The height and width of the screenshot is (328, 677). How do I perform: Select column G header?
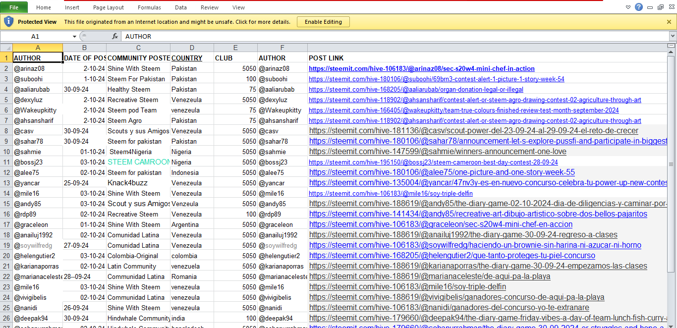point(488,48)
